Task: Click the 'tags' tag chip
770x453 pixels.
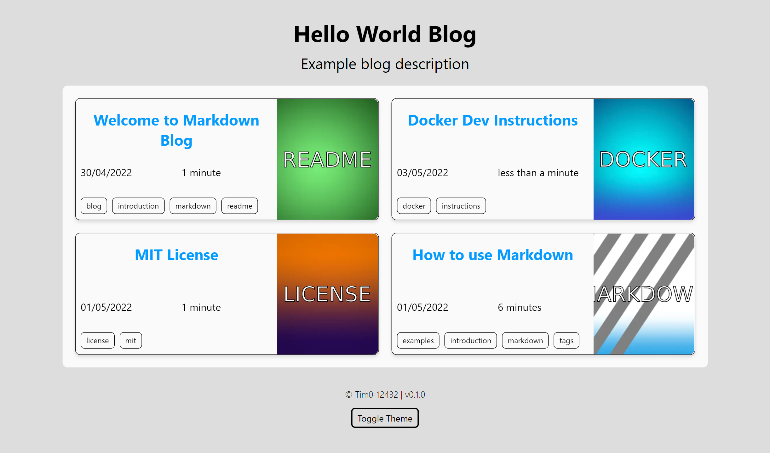Action: (566, 341)
